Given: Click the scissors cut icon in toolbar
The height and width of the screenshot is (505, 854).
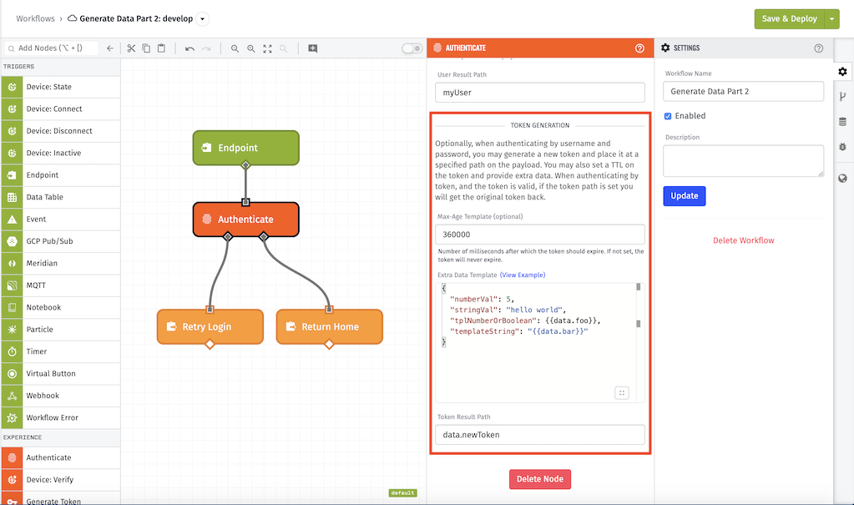Looking at the screenshot, I should 131,48.
